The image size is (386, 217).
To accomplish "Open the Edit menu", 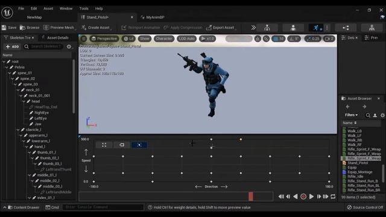I will pos(34,8).
